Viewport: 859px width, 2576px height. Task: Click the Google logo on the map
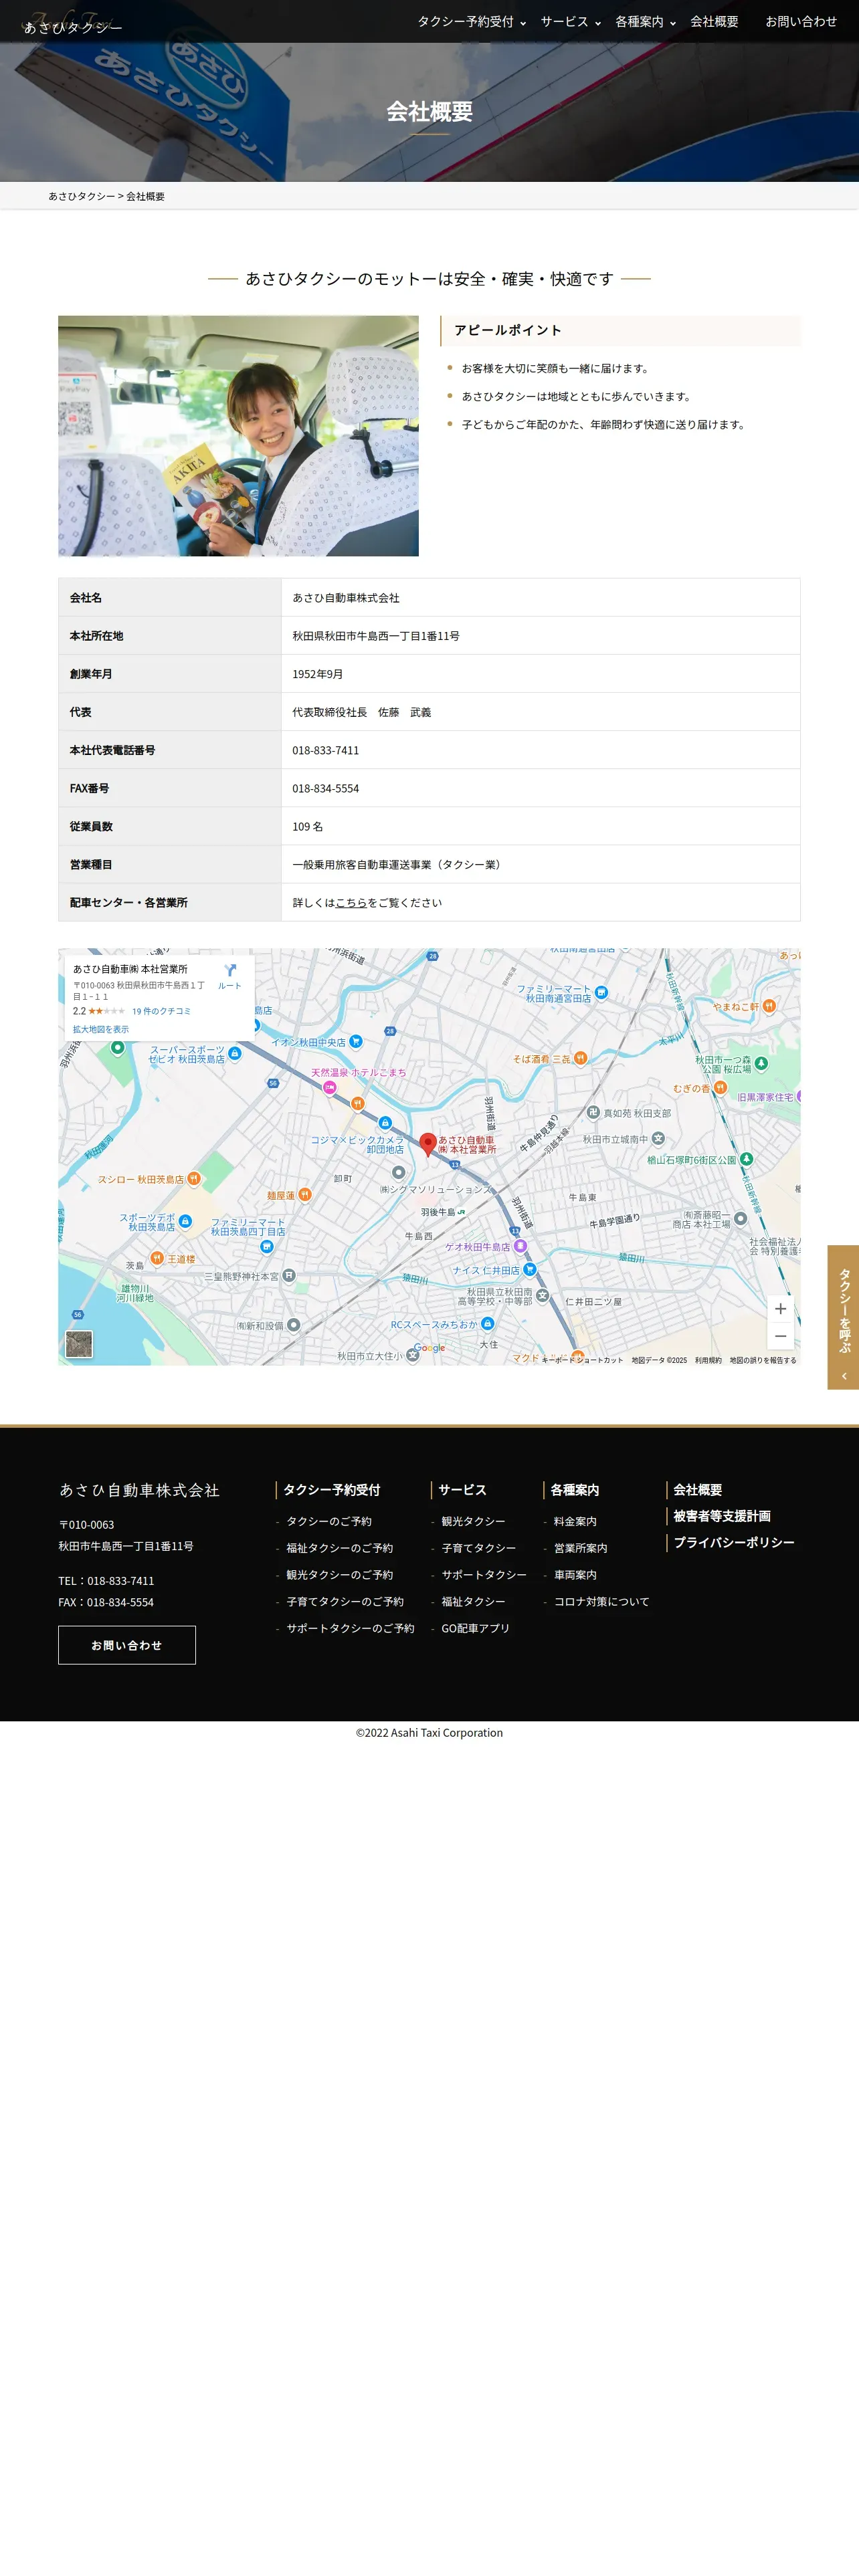(430, 1348)
